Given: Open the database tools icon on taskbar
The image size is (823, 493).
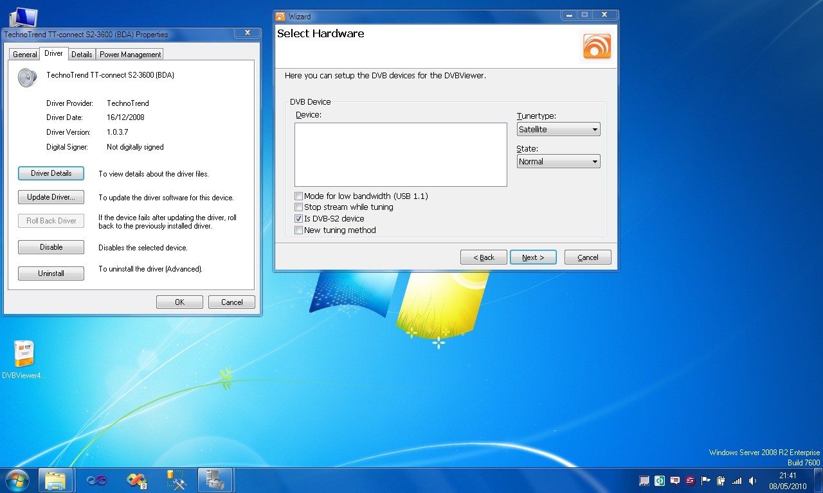Looking at the screenshot, I should (x=176, y=480).
